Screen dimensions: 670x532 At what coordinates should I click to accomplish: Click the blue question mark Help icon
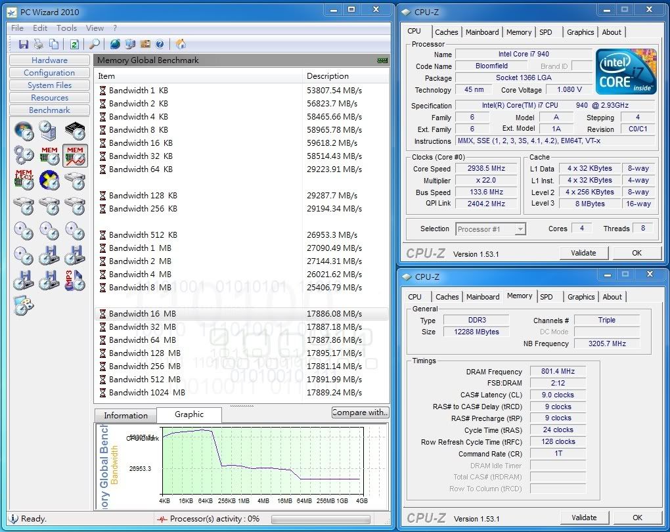pyautogui.click(x=160, y=44)
